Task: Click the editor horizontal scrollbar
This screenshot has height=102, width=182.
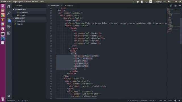Action: pyautogui.click(x=76, y=98)
